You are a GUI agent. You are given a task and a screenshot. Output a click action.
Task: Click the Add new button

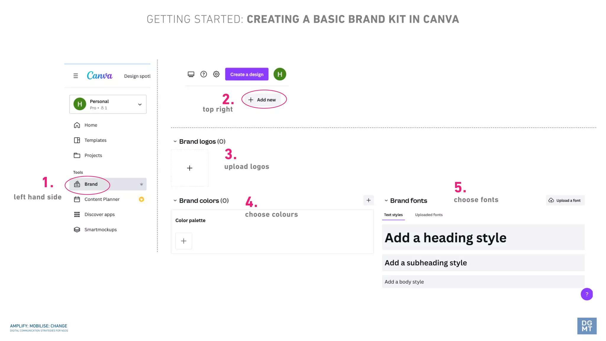262,100
